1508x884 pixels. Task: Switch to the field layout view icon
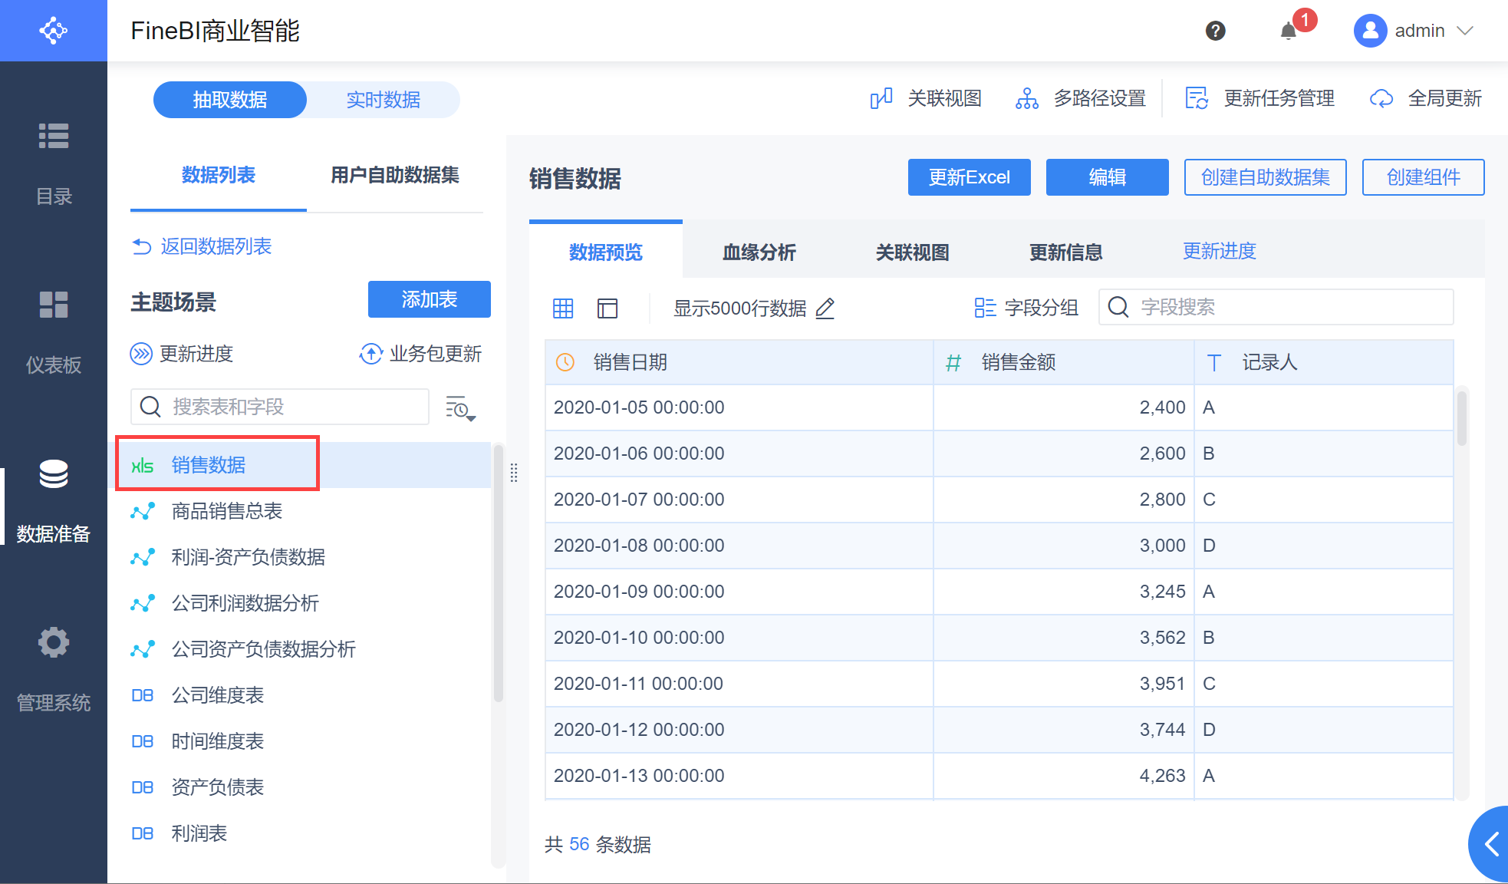tap(607, 308)
